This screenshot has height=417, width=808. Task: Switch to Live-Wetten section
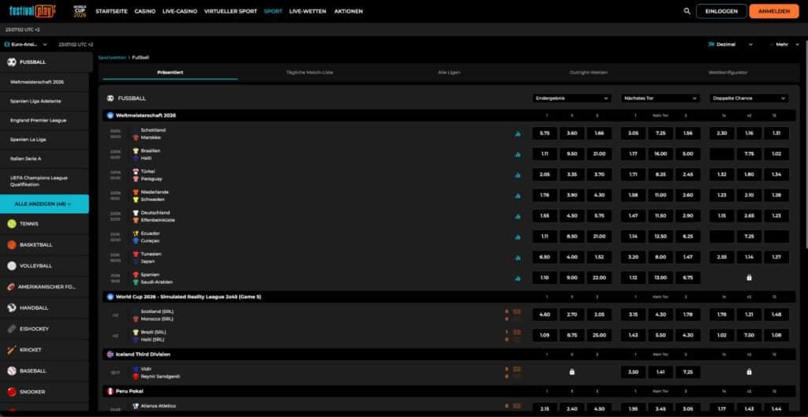point(308,11)
